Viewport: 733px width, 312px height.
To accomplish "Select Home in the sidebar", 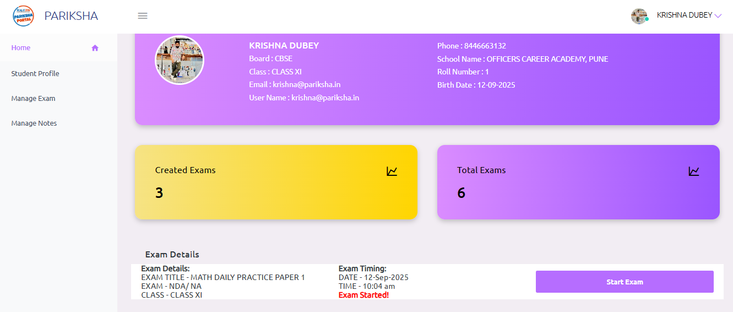I will click(x=21, y=48).
